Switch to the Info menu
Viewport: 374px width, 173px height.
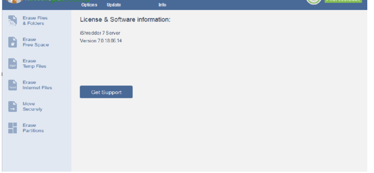(x=162, y=5)
